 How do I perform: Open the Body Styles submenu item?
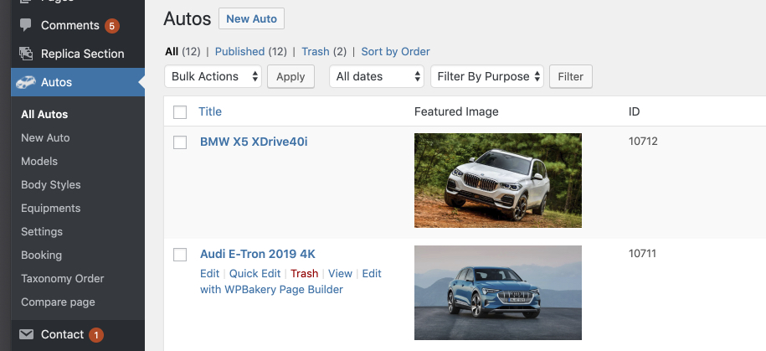pyautogui.click(x=51, y=185)
